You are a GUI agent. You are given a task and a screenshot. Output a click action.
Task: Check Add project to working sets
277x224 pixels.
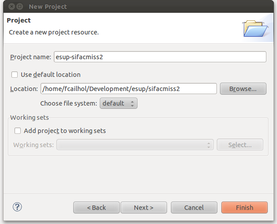point(18,131)
